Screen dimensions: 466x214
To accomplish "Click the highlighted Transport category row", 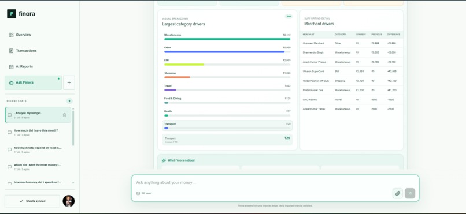I will coord(227,126).
